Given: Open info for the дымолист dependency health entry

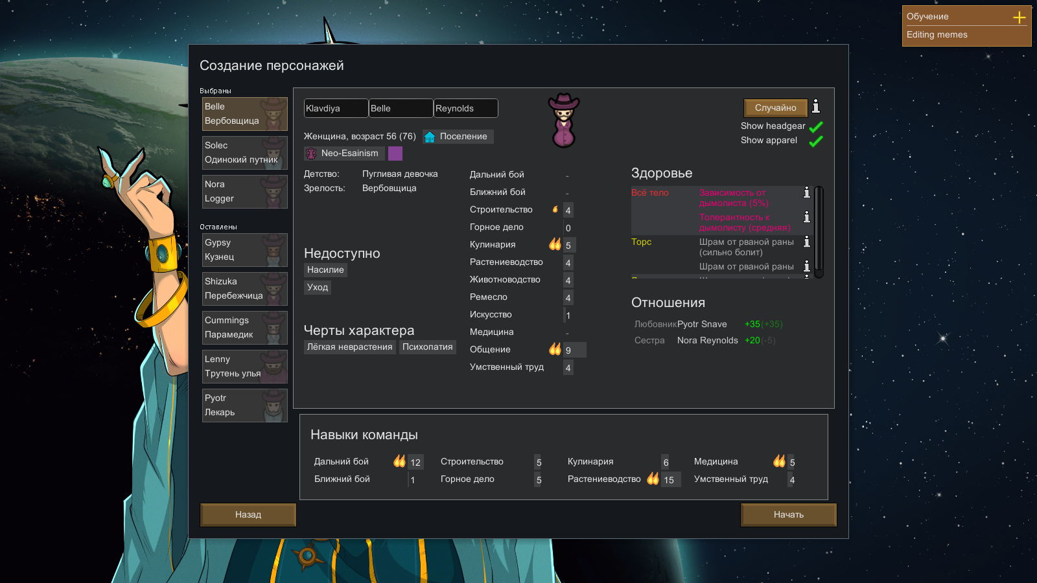Looking at the screenshot, I should coord(807,192).
